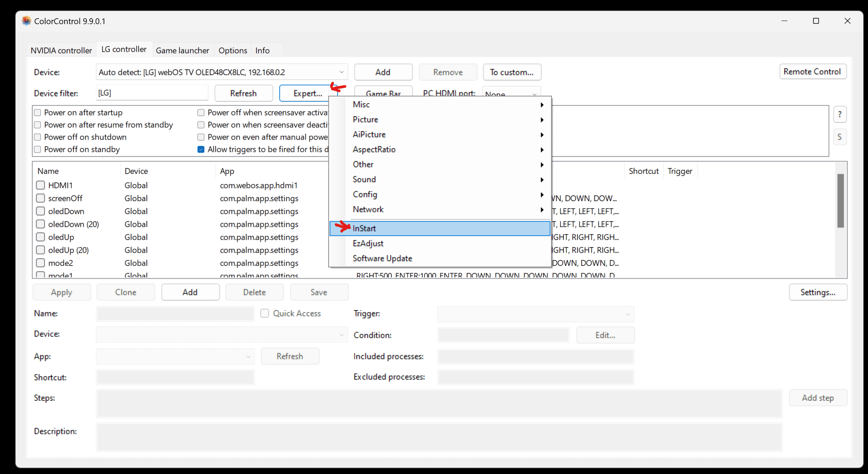Switch to the LG controller tab
Screen dimensions: 868x474
tap(124, 49)
